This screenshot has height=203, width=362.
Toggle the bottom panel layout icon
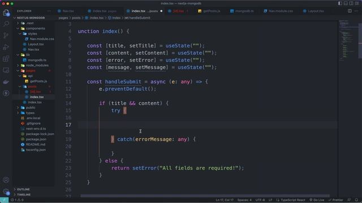[x=346, y=3]
